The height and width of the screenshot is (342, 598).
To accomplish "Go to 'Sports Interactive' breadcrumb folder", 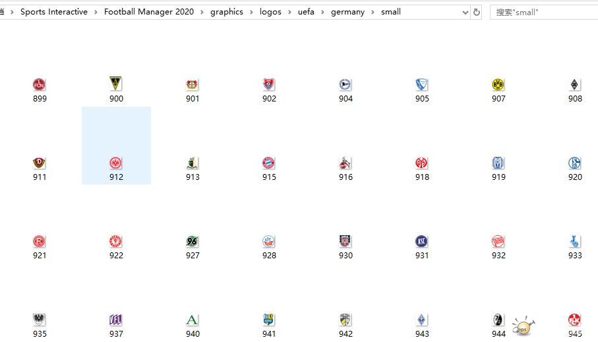I will point(54,12).
